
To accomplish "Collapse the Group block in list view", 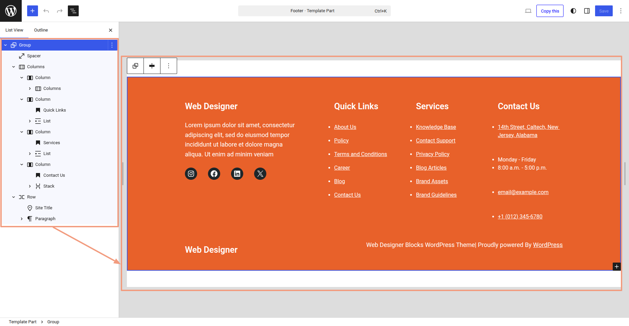I will (x=5, y=45).
